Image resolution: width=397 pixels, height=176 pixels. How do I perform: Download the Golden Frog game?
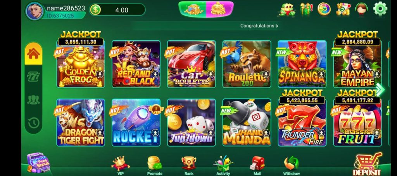[100, 74]
